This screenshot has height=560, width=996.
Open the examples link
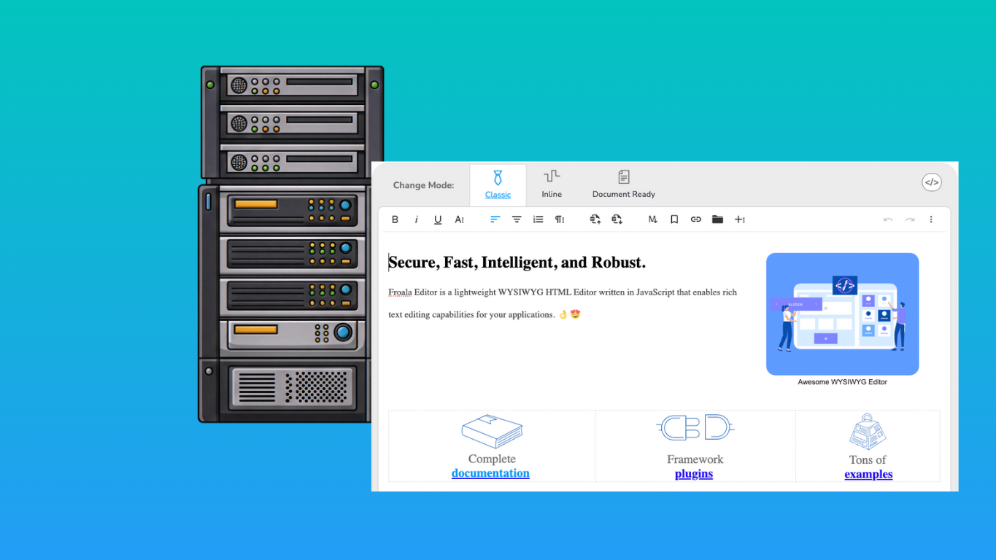(x=868, y=474)
